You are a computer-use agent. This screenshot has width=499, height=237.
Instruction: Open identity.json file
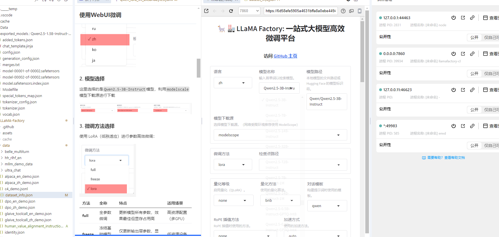click(x=15, y=232)
